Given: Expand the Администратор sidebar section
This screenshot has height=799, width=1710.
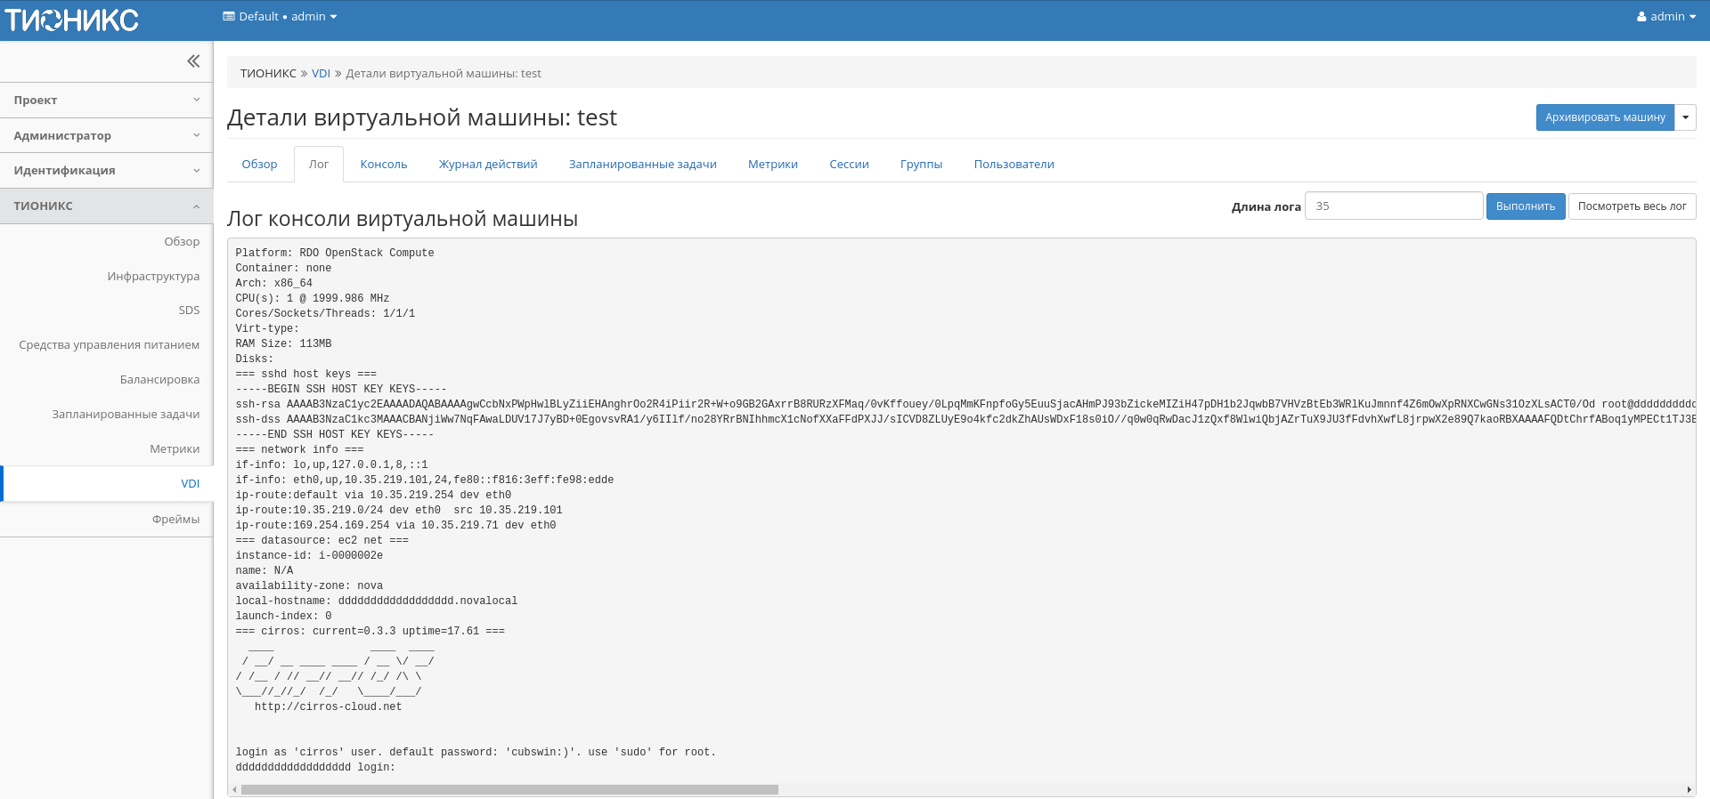Looking at the screenshot, I should [106, 135].
